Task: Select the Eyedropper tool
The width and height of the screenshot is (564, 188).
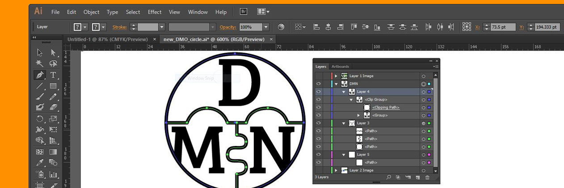Action: [40, 163]
